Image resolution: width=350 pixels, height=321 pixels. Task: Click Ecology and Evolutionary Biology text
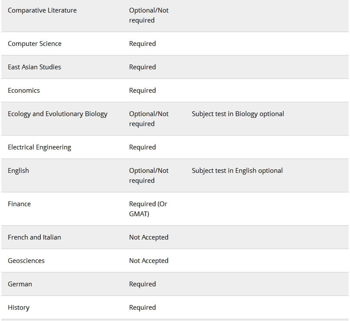pos(58,114)
